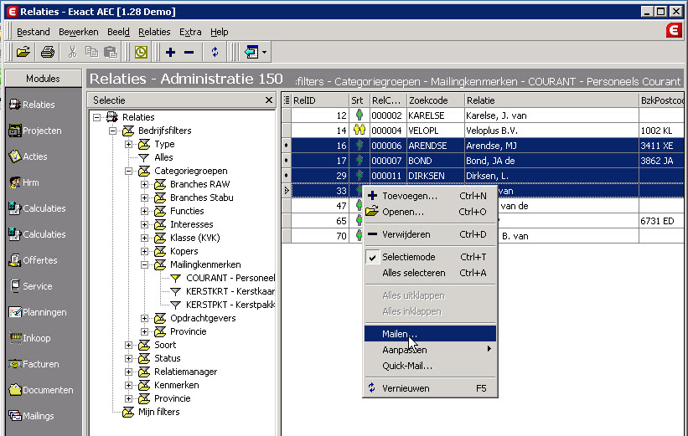Open dropdown arrow next to layout icon

pyautogui.click(x=265, y=53)
